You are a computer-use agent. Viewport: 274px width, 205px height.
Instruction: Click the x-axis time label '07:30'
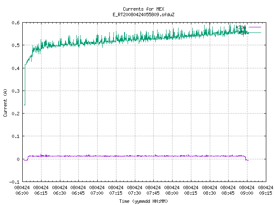click(x=134, y=193)
